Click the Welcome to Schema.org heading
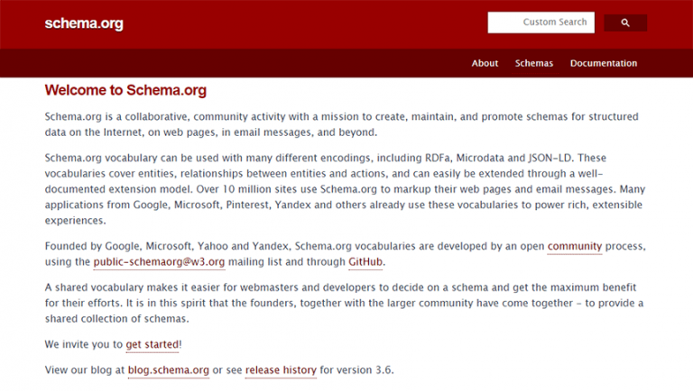Screen dimensions: 693x391 (125, 90)
